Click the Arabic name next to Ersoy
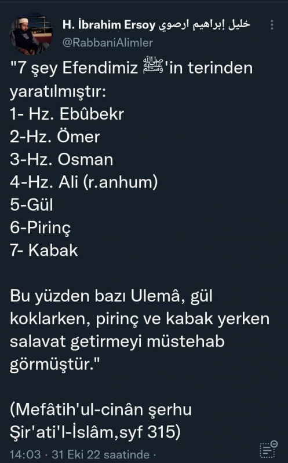This screenshot has height=463, width=288. 205,25
